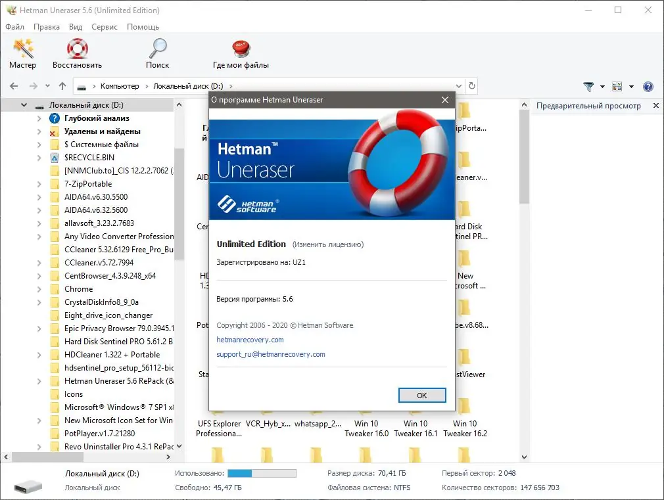The width and height of the screenshot is (664, 500).
Task: Expand the 7-ZipPortable folder node
Action: (39, 184)
